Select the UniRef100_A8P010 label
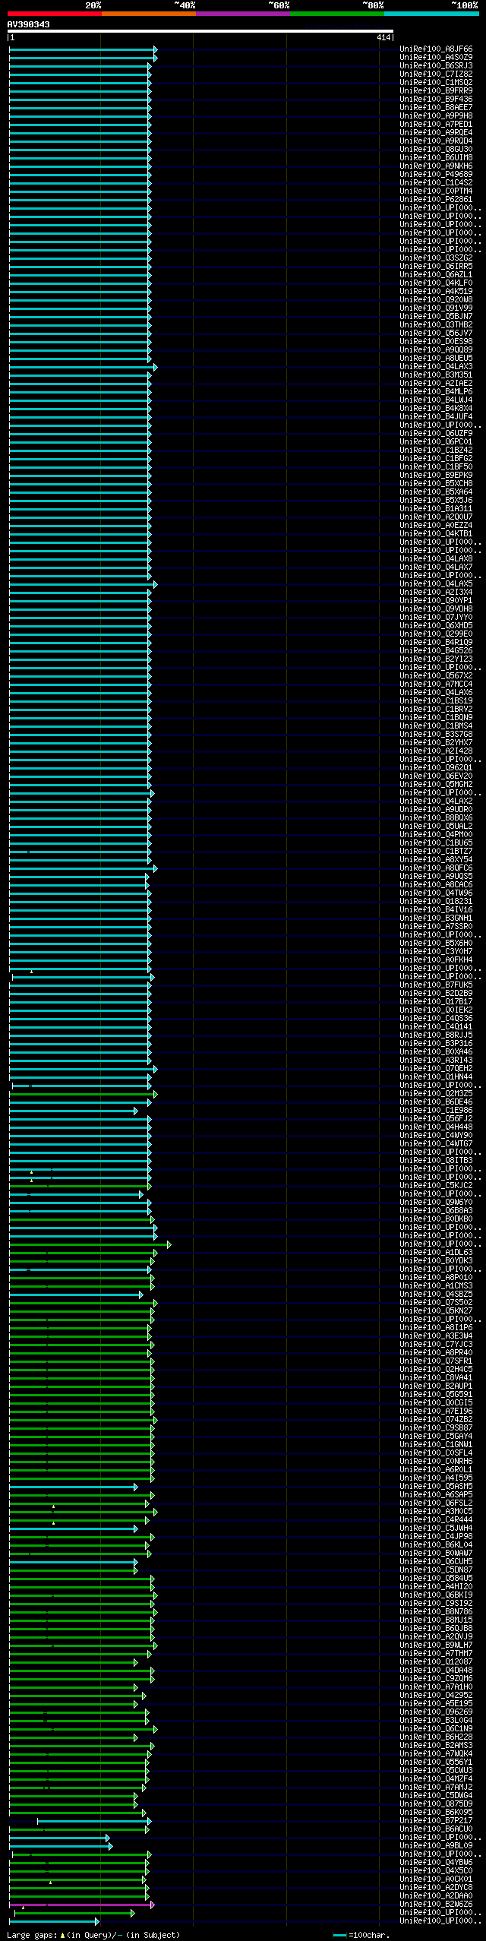486x1941 pixels. point(436,1277)
